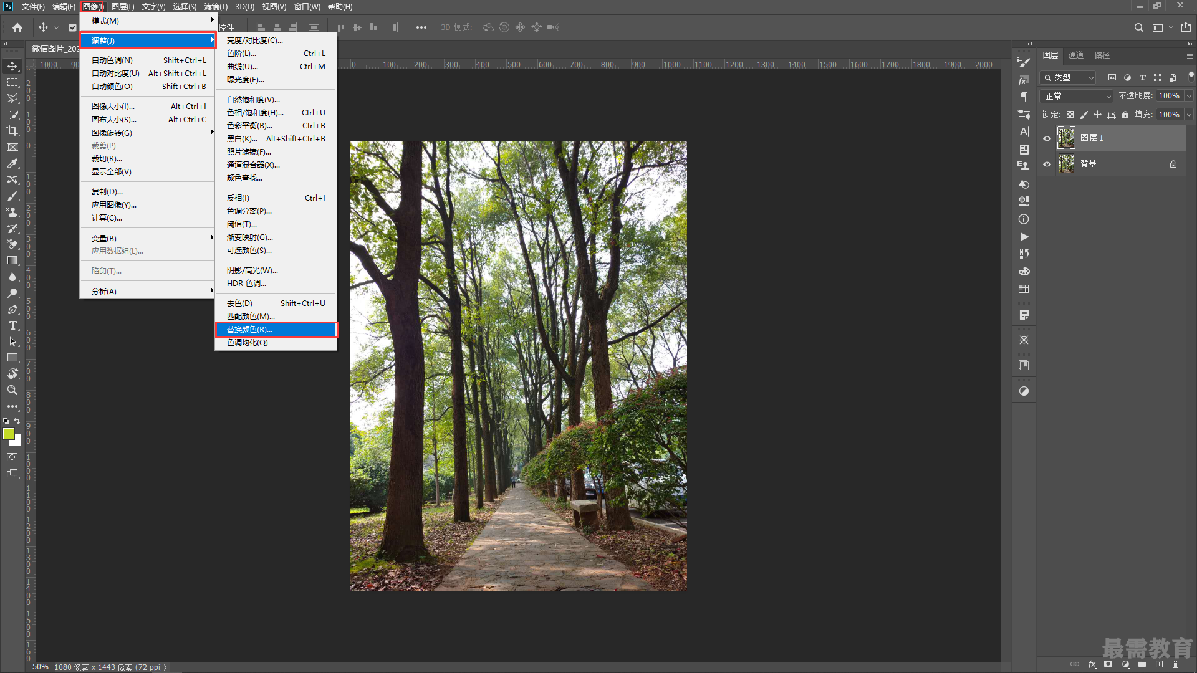Expand the 模式(M) submenu
This screenshot has width=1197, height=673.
(148, 21)
